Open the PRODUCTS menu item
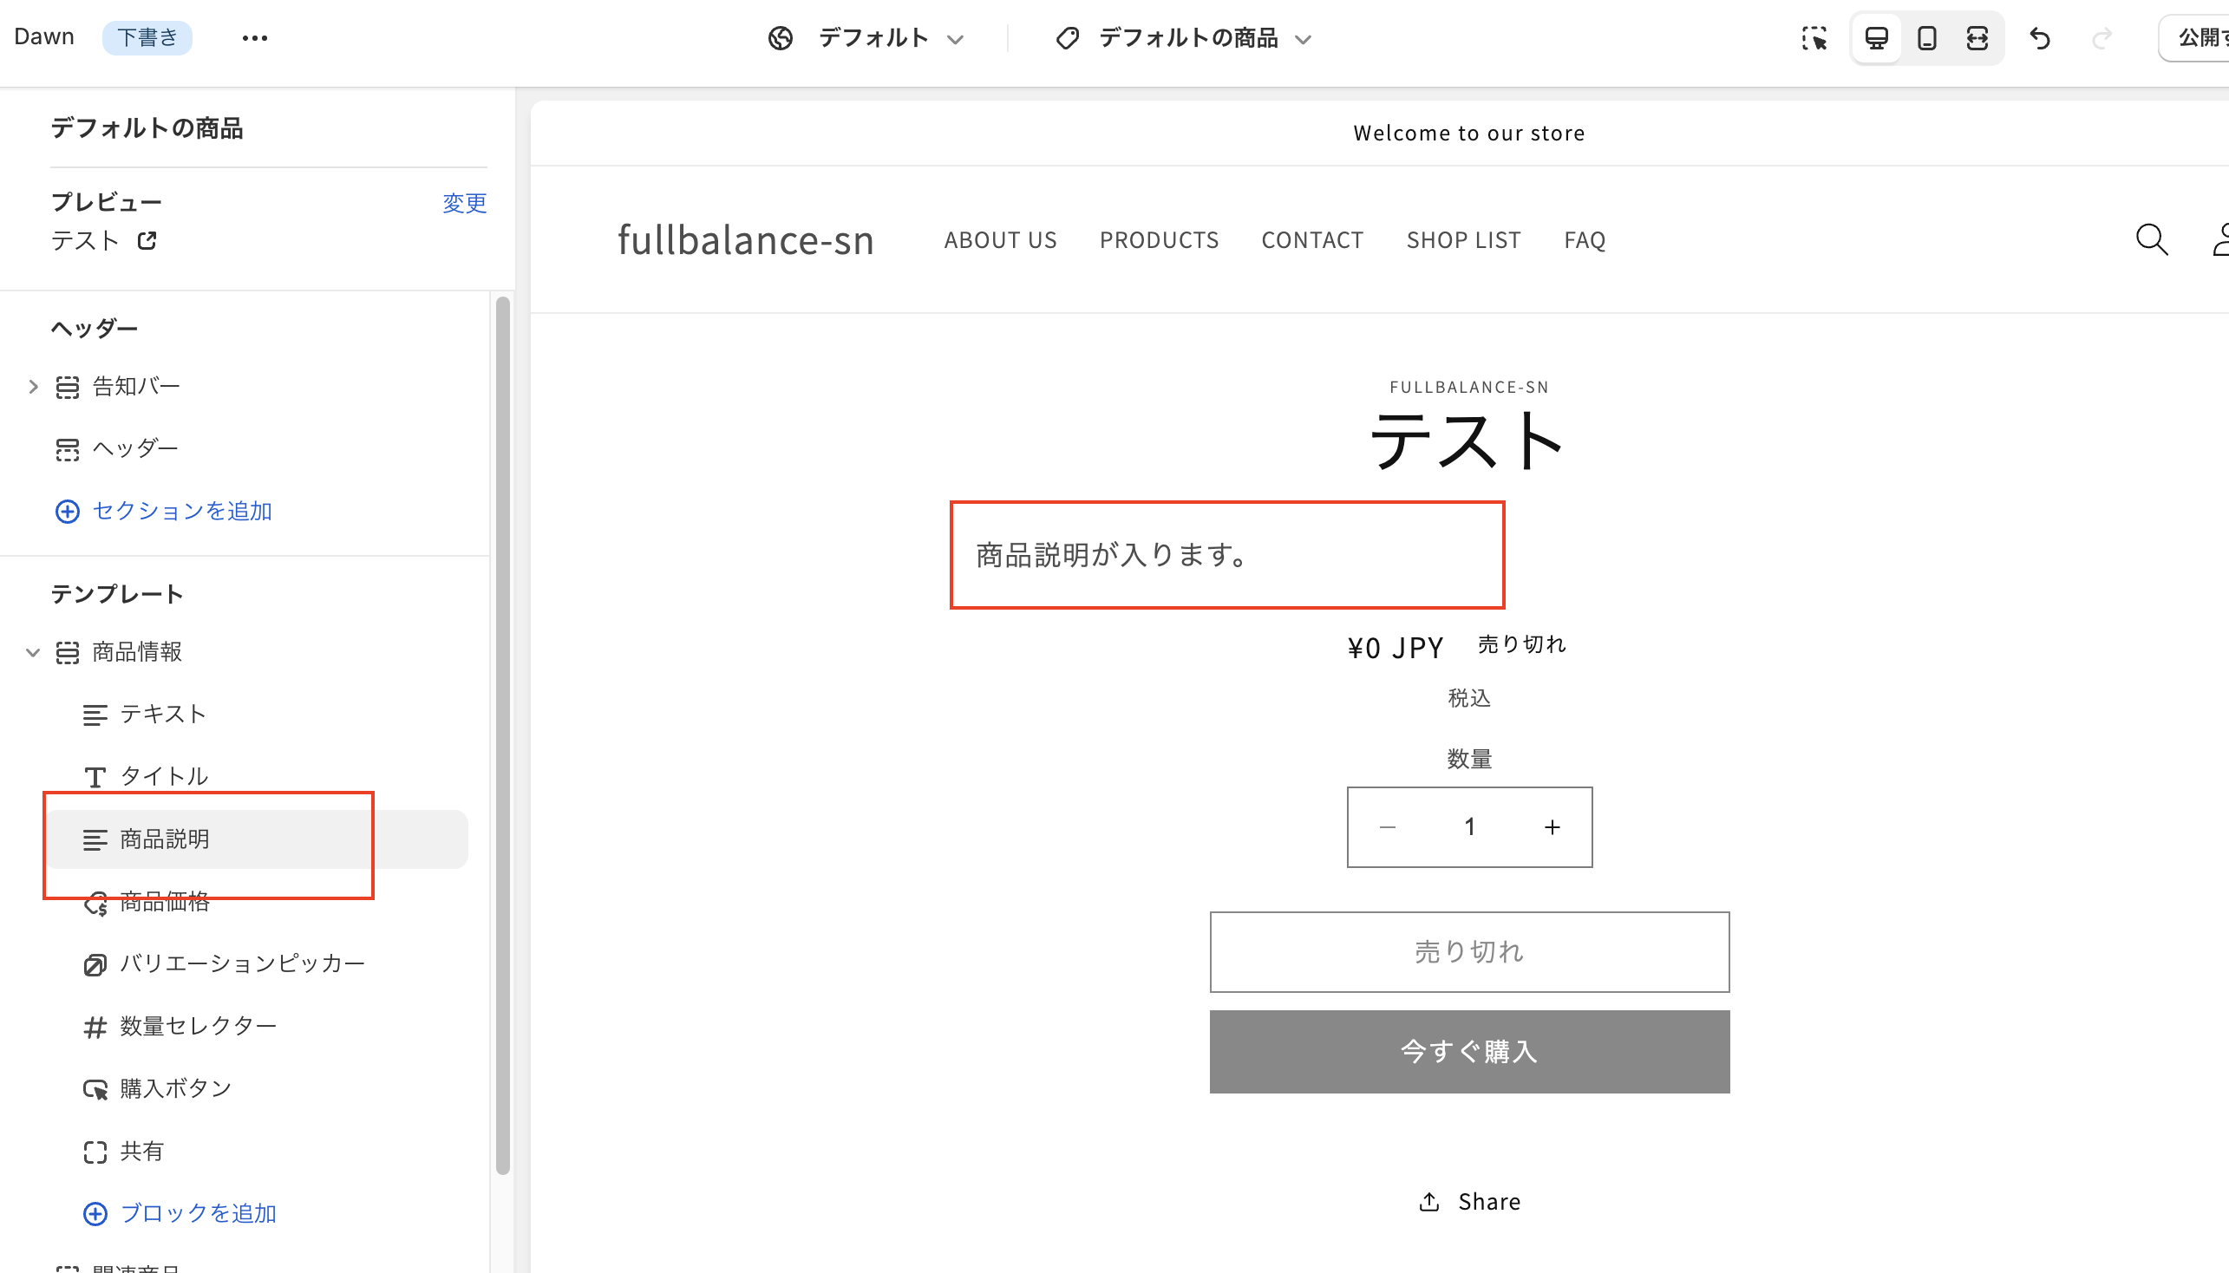The height and width of the screenshot is (1273, 2229). pos(1159,240)
